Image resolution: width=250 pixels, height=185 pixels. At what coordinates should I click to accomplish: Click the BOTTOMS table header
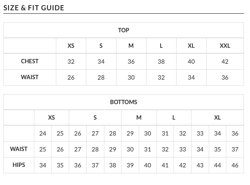pyautogui.click(x=124, y=102)
